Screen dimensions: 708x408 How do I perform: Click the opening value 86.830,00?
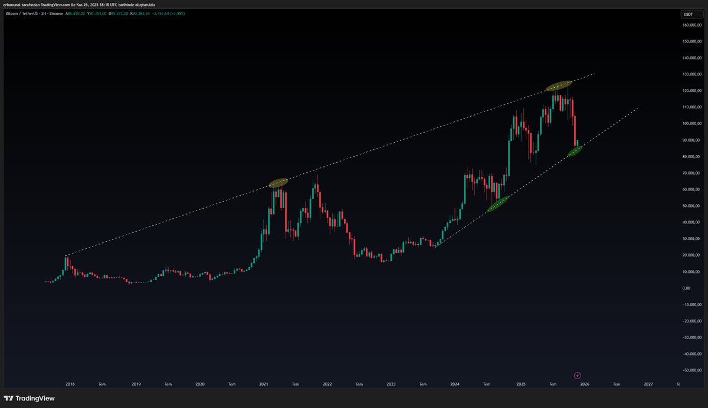click(x=78, y=13)
